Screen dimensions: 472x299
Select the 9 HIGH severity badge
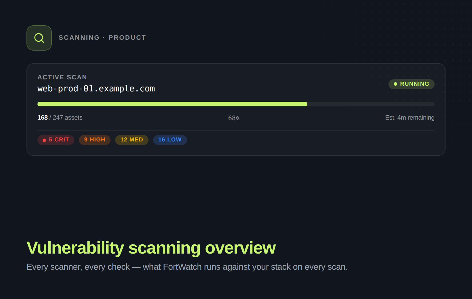pos(94,140)
